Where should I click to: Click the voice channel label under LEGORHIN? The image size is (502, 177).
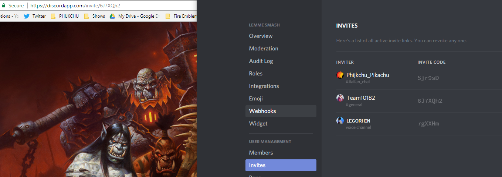(358, 127)
